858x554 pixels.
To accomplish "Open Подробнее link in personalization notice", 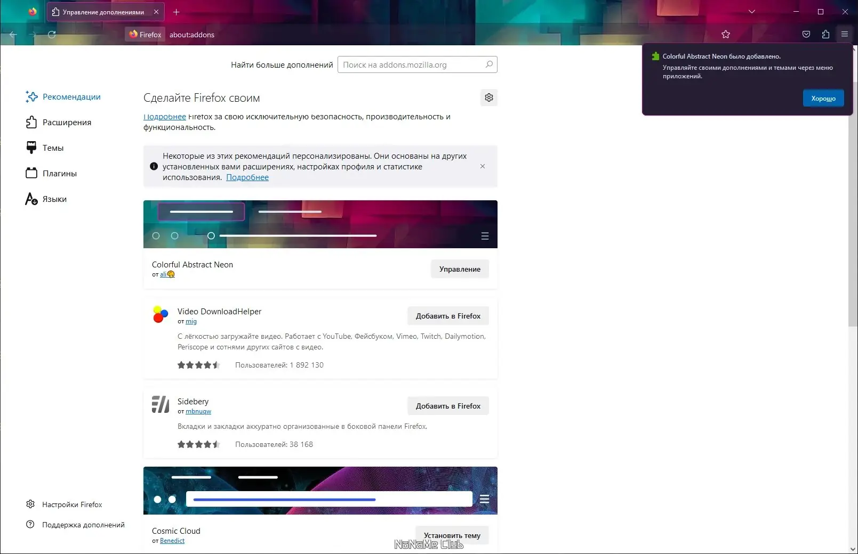I will click(x=247, y=177).
